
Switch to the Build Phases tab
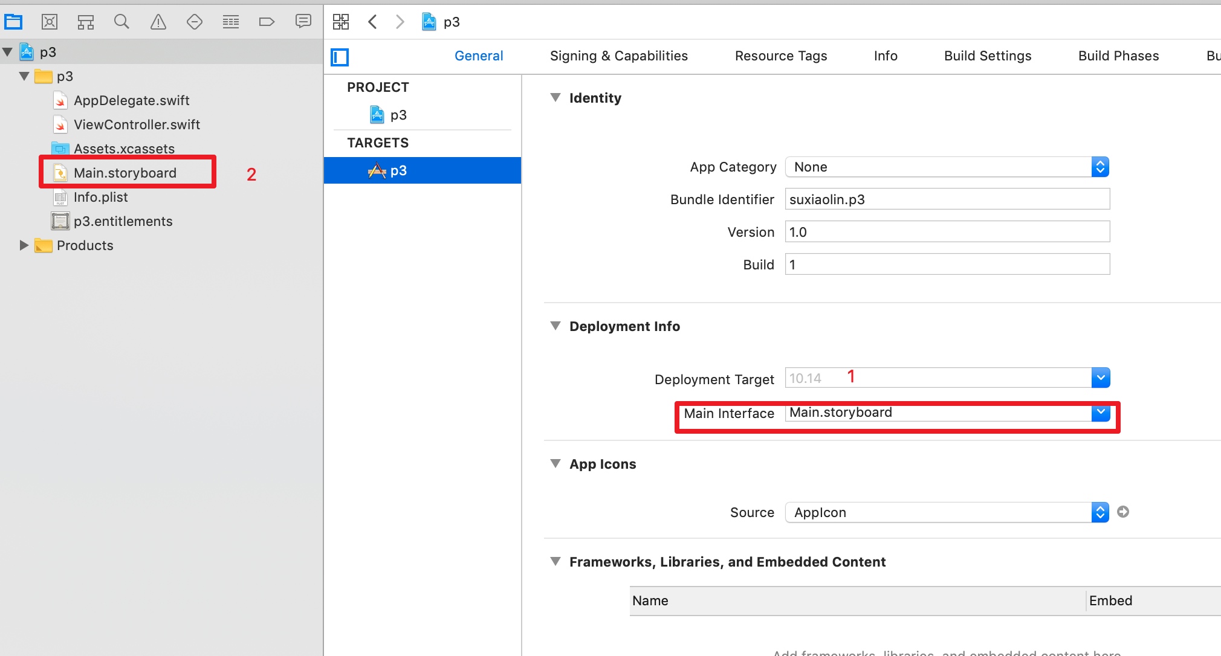[1119, 56]
